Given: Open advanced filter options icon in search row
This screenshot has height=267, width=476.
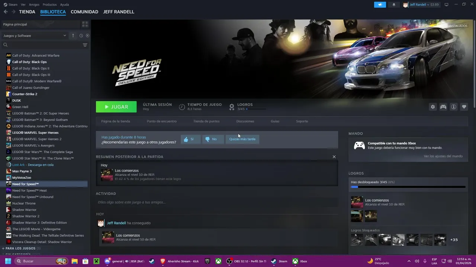Looking at the screenshot, I should click(85, 45).
